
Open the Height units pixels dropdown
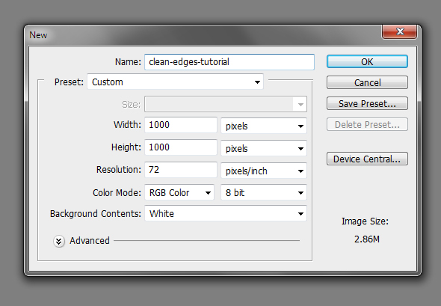point(264,148)
